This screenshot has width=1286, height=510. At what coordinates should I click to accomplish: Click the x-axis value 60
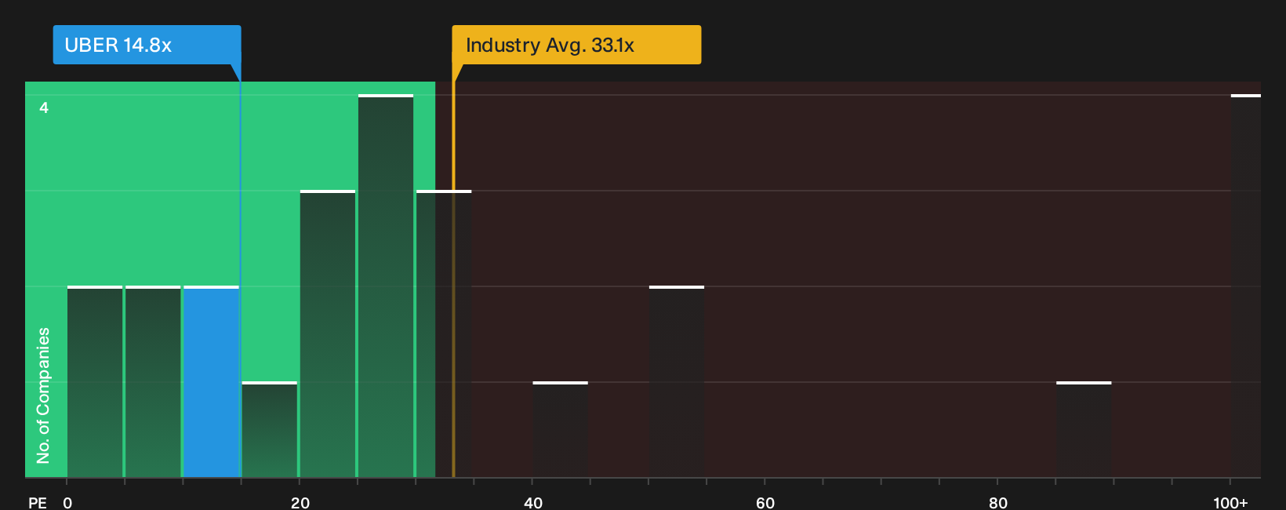point(765,503)
